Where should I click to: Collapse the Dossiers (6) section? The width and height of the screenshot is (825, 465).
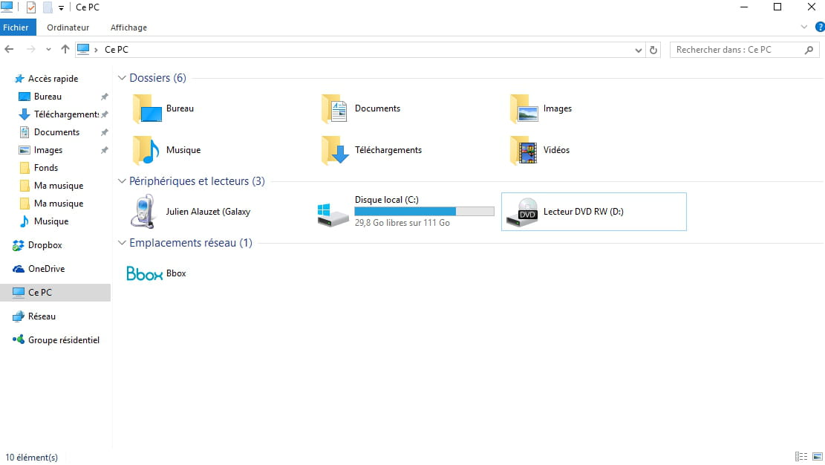tap(123, 78)
